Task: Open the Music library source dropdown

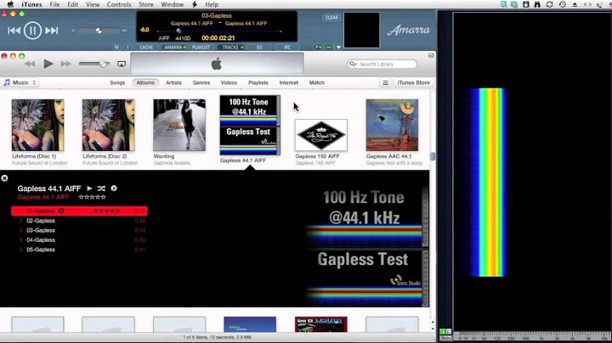Action: [x=20, y=82]
